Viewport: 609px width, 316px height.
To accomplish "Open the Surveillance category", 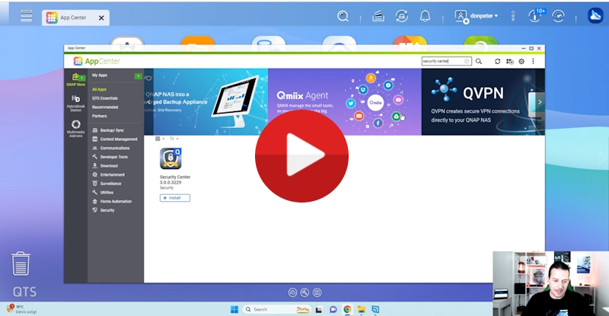I will [107, 184].
